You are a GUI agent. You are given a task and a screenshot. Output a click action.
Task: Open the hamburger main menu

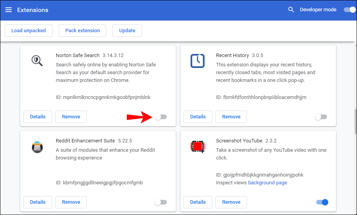[x=9, y=10]
